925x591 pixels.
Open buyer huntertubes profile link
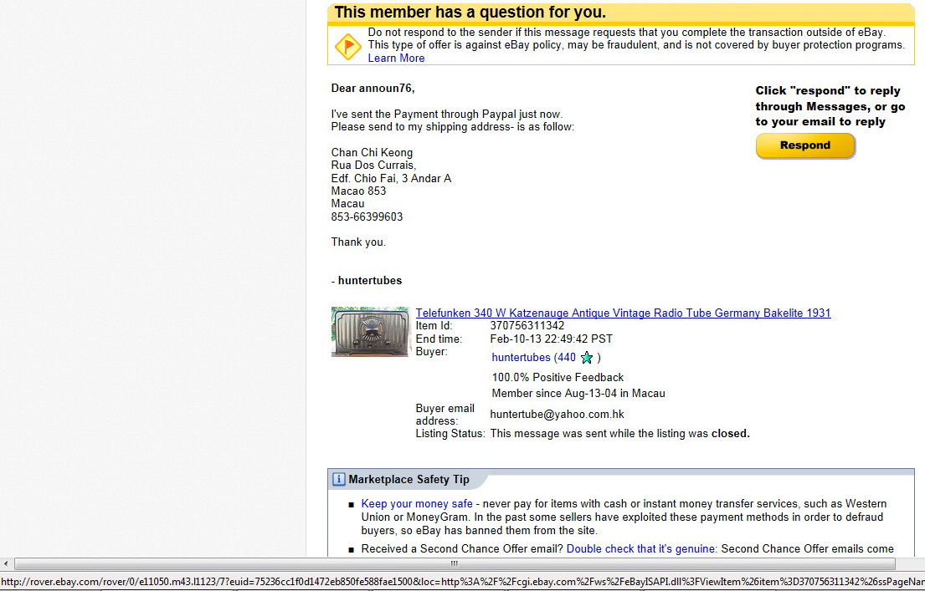point(521,357)
